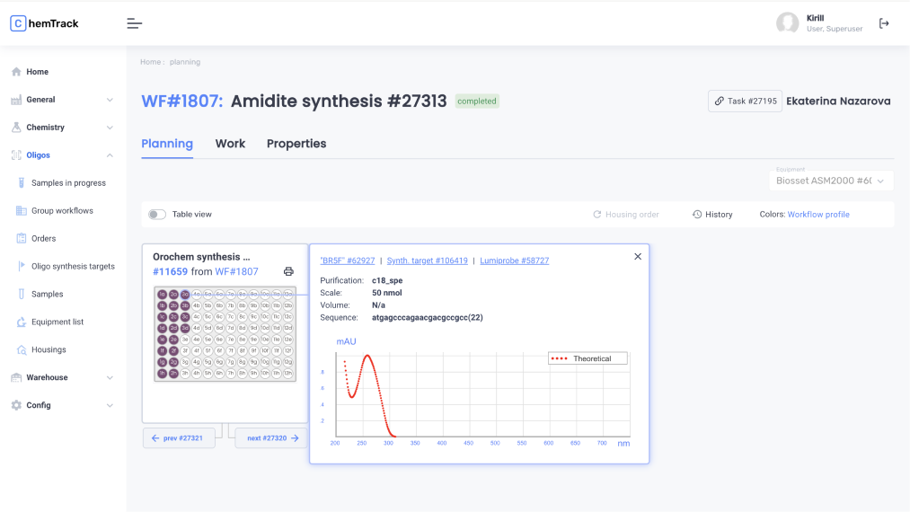The image size is (910, 512).
Task: Click the Orders clipboard icon
Action: 22,239
